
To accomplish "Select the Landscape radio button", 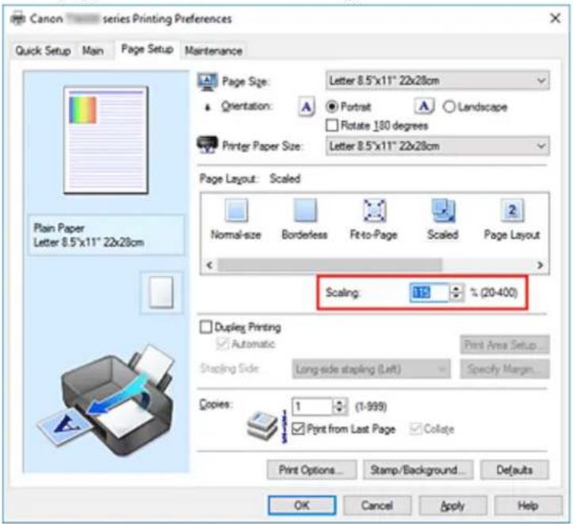I will [x=449, y=107].
